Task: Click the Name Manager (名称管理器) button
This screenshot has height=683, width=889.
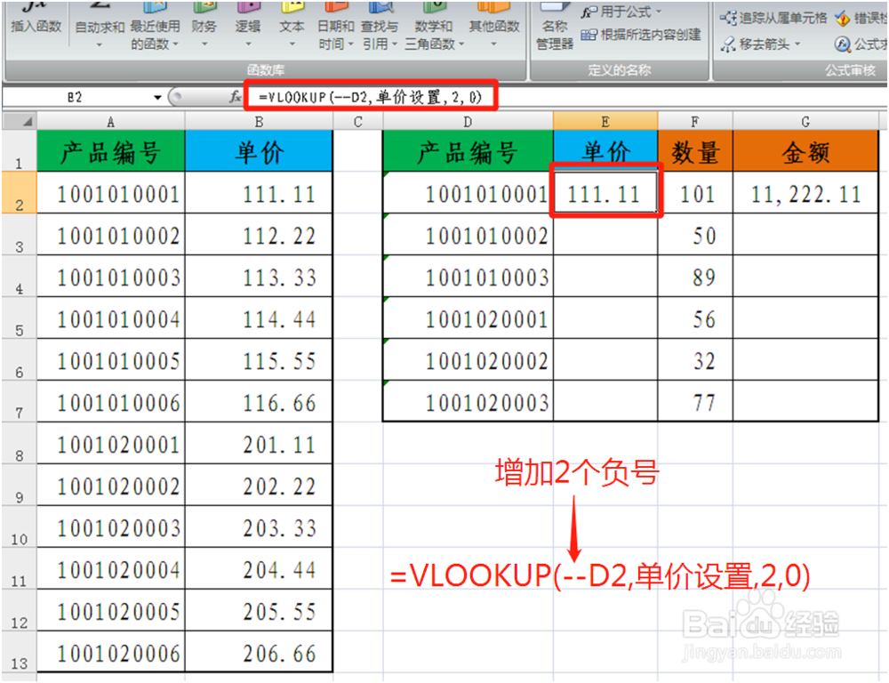Action: point(554,27)
